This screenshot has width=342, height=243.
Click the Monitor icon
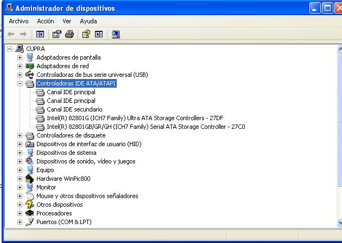[30, 187]
